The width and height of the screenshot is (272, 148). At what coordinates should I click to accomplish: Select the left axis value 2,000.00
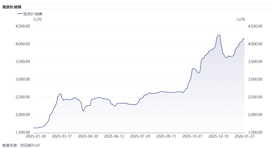pyautogui.click(x=23, y=115)
